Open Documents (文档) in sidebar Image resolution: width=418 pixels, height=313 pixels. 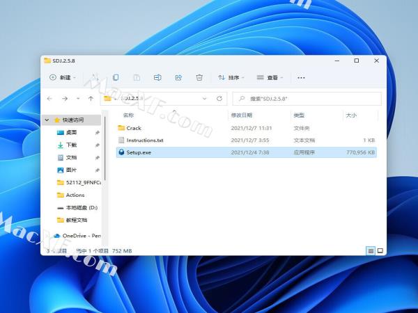pyautogui.click(x=72, y=158)
